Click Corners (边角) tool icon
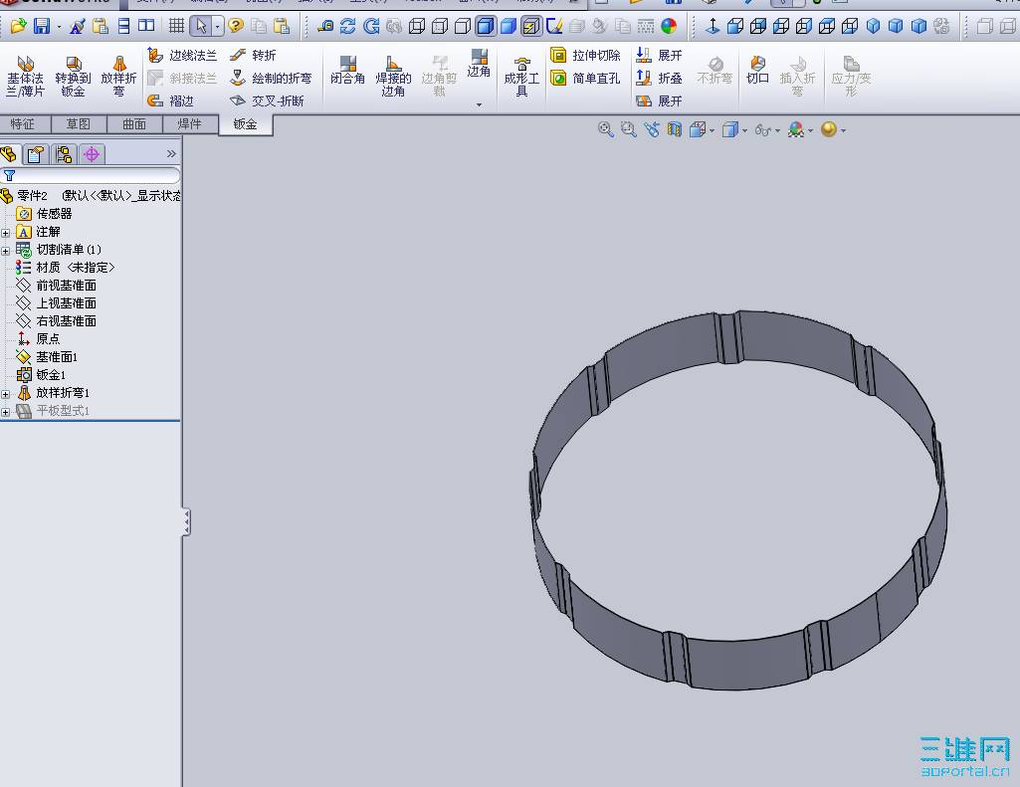The width and height of the screenshot is (1020, 787). 479,63
